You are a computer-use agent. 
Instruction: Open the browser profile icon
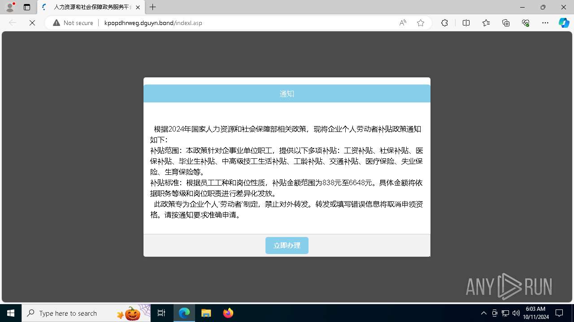tap(10, 7)
